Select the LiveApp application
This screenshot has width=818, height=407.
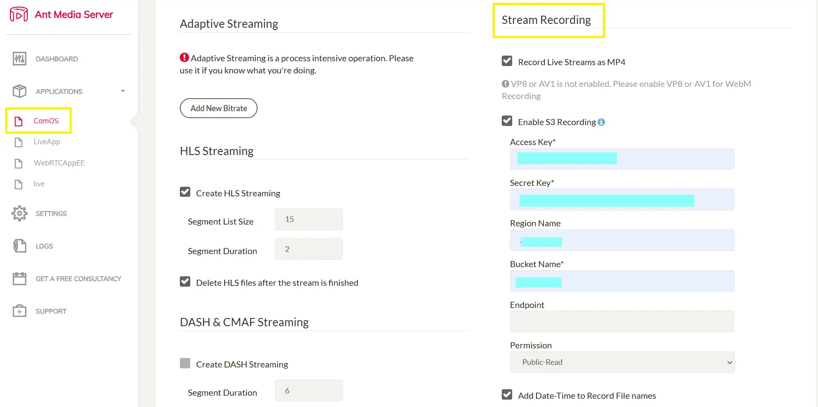point(47,142)
